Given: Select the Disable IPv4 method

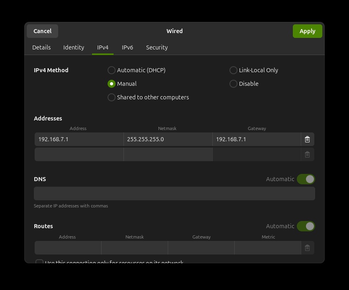Looking at the screenshot, I should click(233, 84).
